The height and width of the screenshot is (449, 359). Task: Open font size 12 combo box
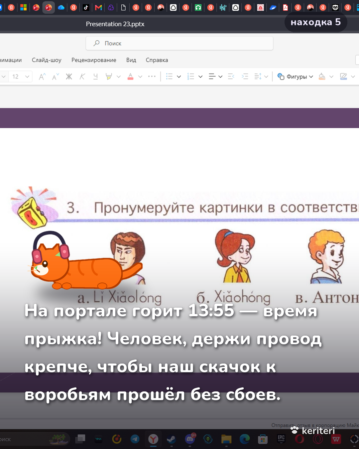click(x=20, y=76)
